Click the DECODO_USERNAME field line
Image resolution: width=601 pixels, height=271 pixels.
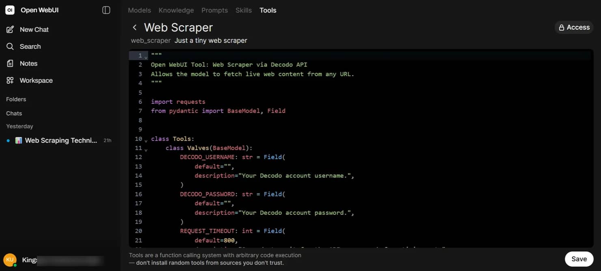click(233, 157)
